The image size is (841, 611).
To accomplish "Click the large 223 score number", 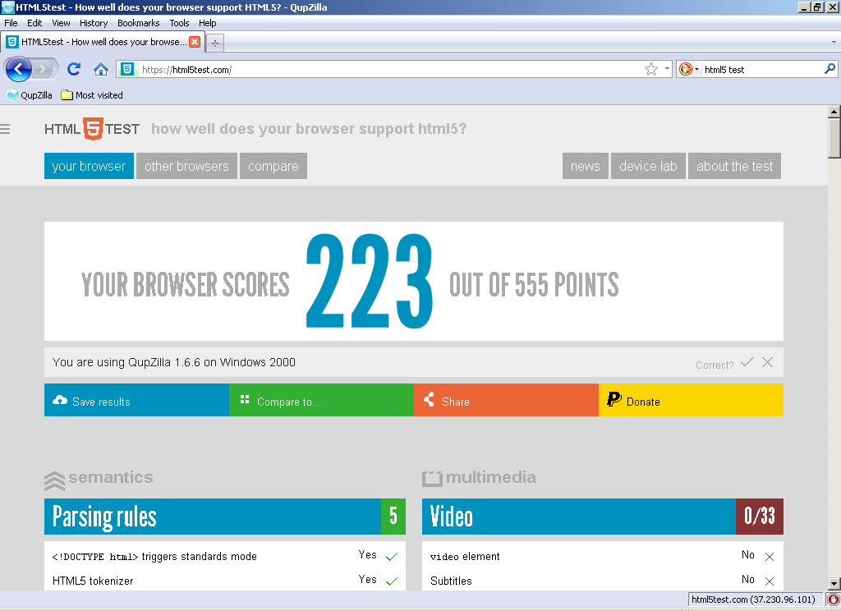I will pos(369,281).
